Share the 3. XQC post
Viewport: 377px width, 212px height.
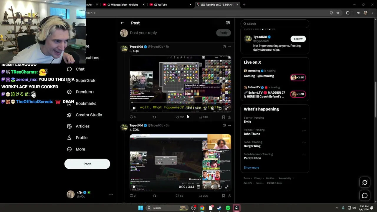(x=229, y=117)
